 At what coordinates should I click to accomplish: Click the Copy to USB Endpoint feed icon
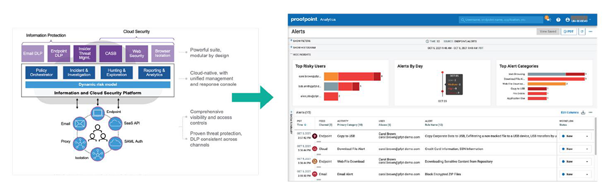click(x=314, y=137)
